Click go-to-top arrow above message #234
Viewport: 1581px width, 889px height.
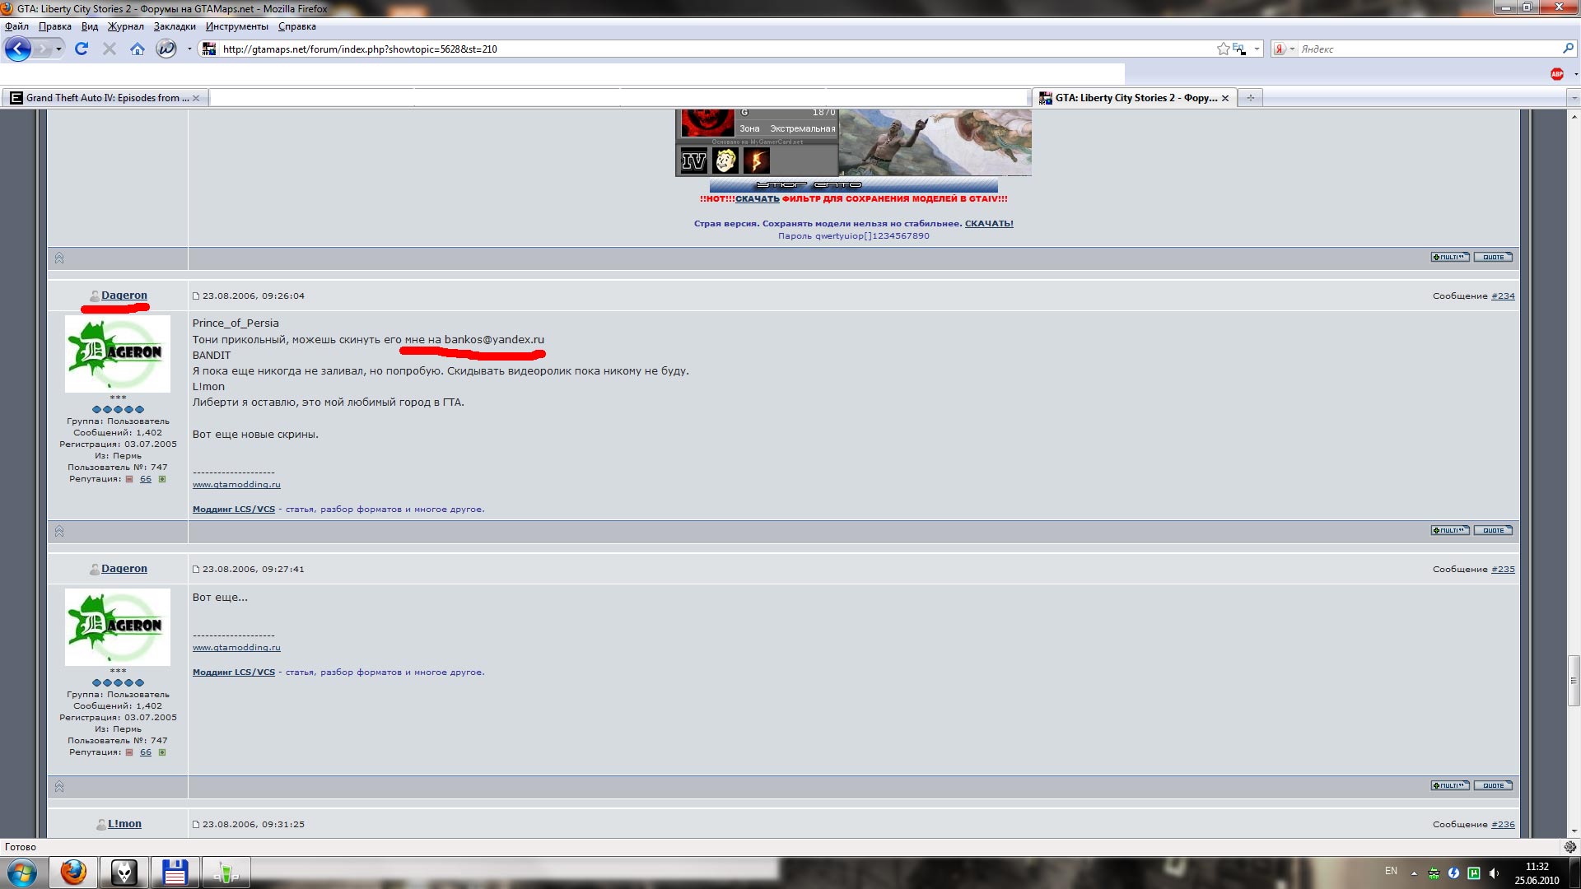click(59, 258)
